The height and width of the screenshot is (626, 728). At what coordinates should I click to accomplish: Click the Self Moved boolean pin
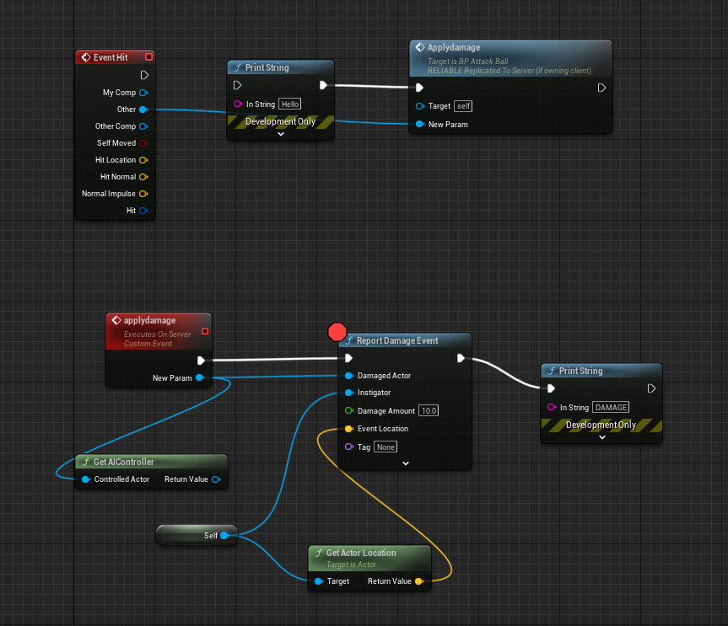pos(143,143)
